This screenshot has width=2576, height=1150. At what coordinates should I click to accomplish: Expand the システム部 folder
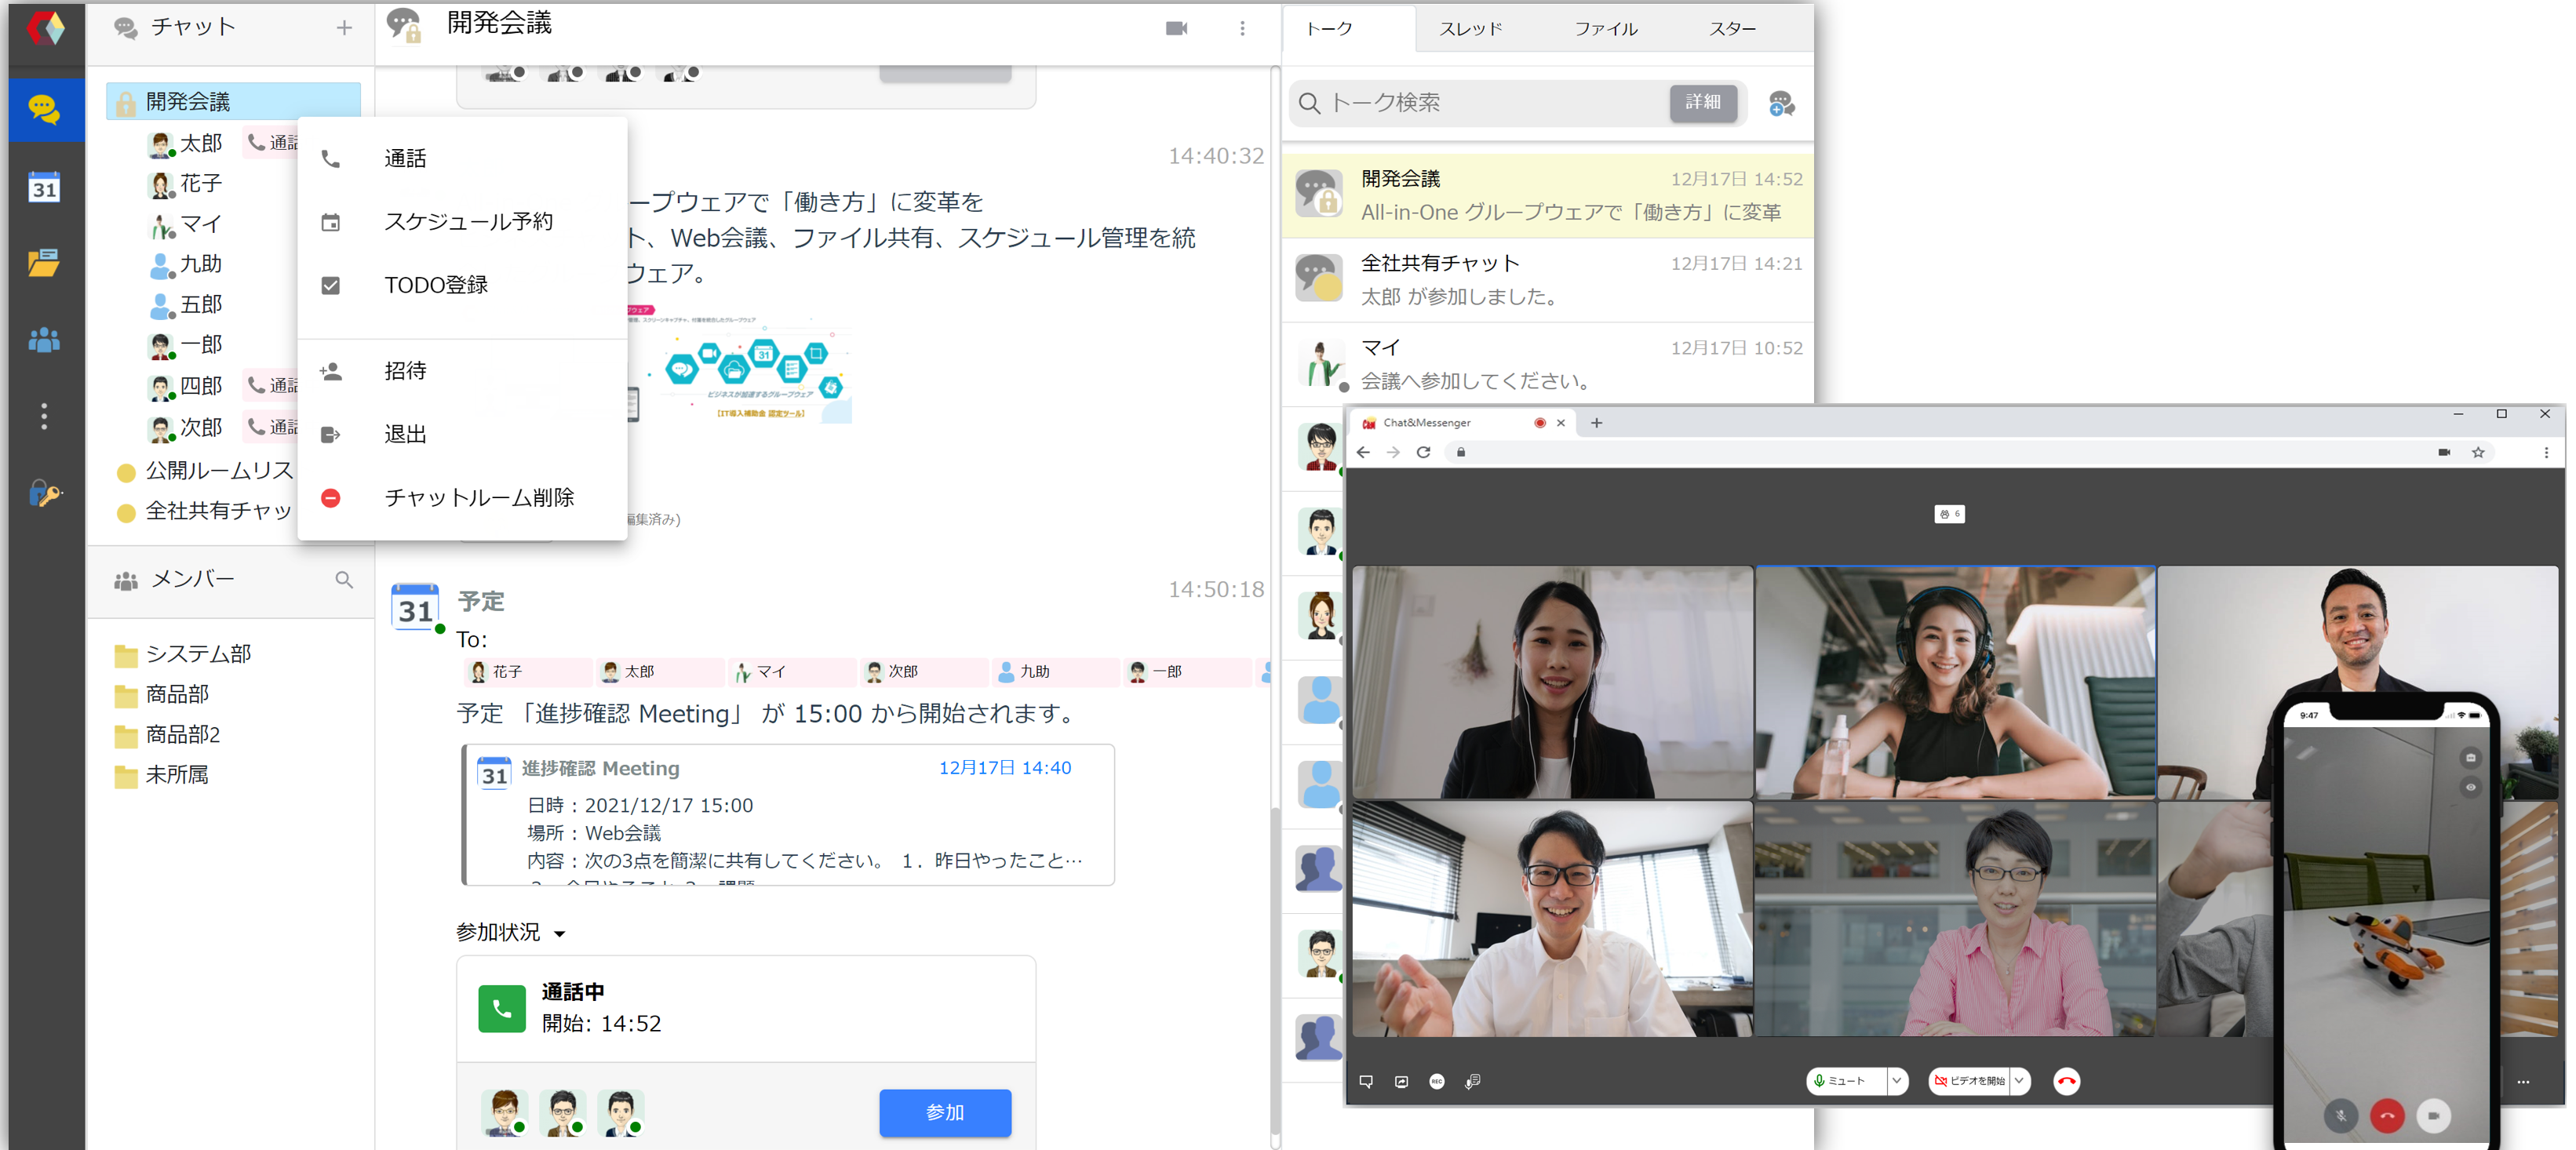click(183, 654)
